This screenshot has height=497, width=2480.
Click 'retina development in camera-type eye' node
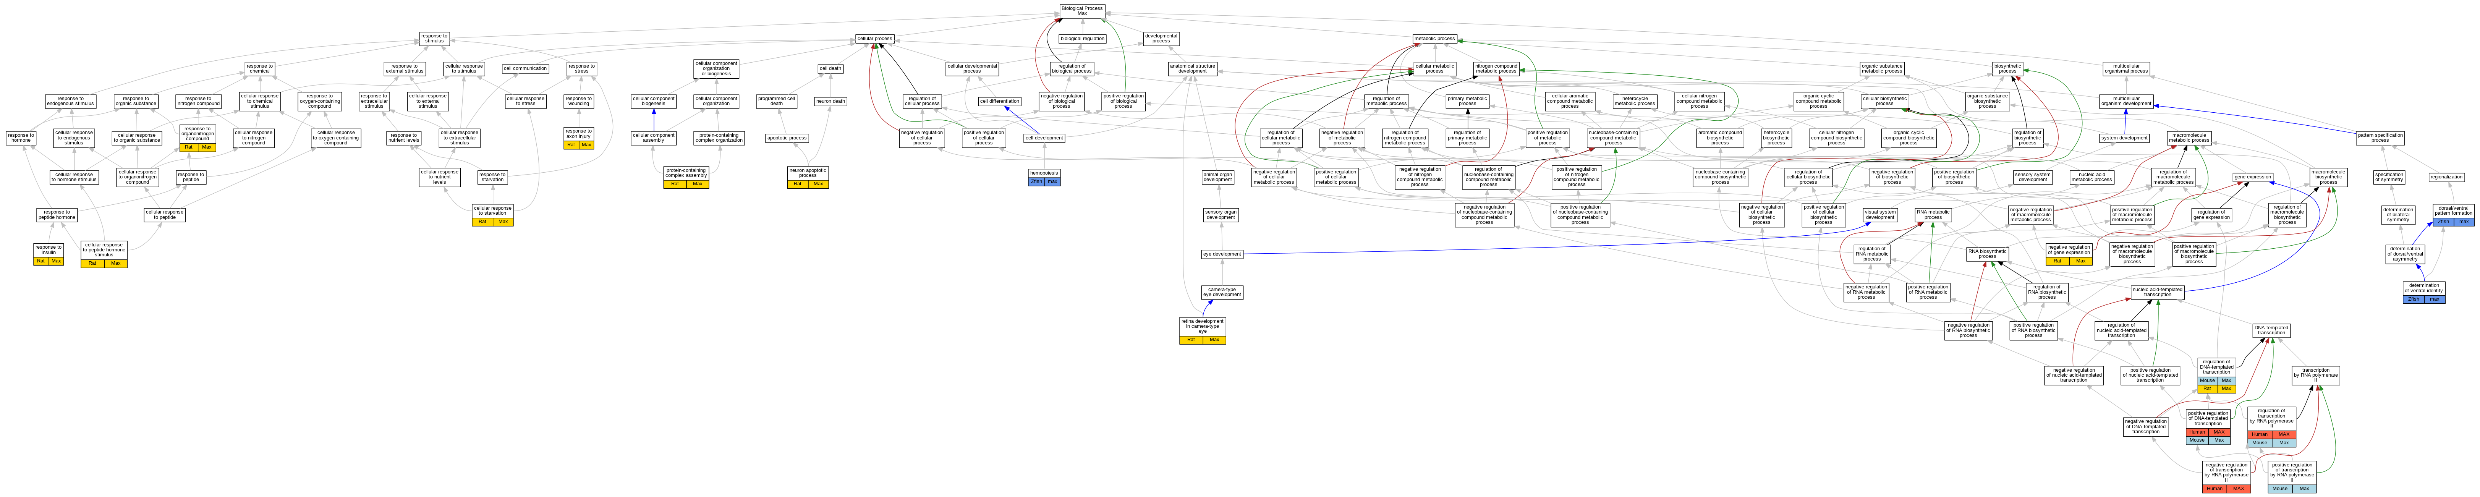click(1203, 327)
